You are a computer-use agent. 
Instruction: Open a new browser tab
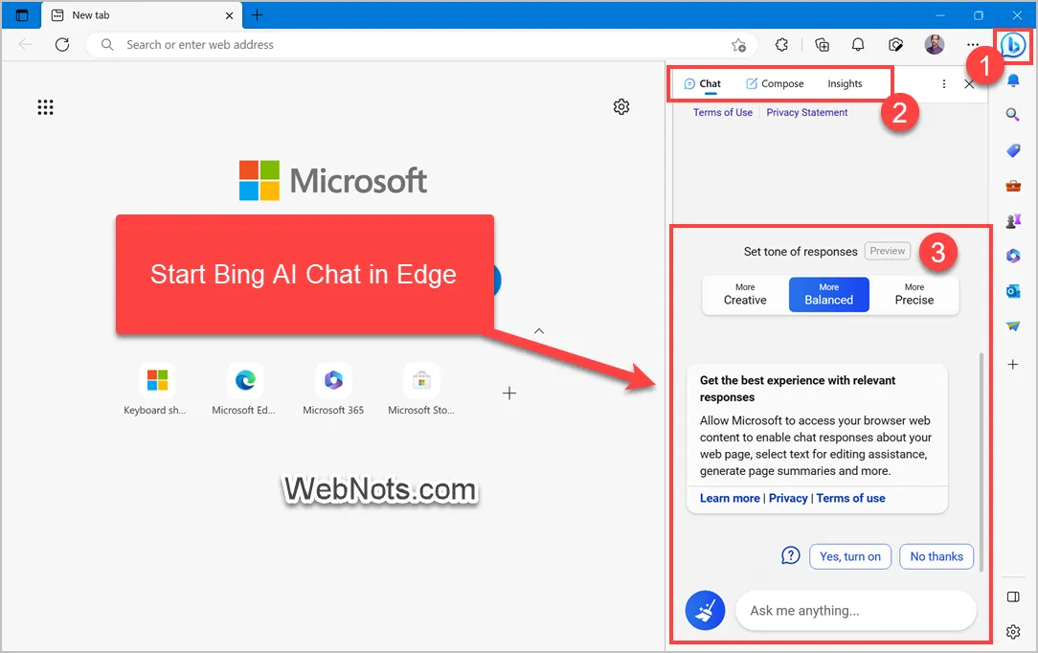[x=258, y=15]
